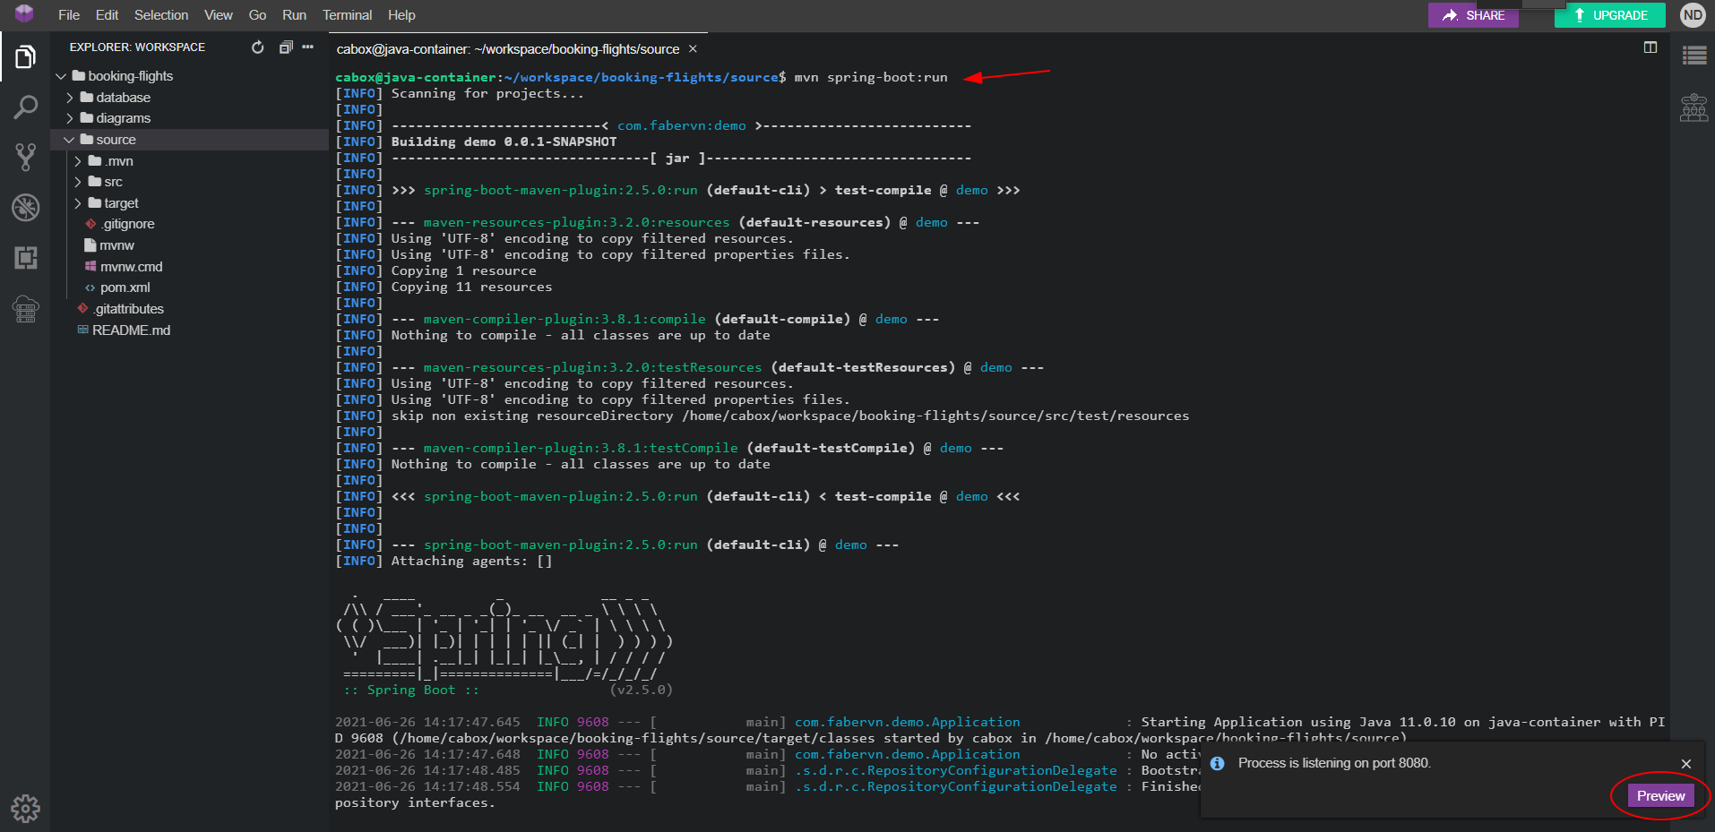Click the ND user avatar
Screen dimensions: 1715x832
tap(1693, 15)
